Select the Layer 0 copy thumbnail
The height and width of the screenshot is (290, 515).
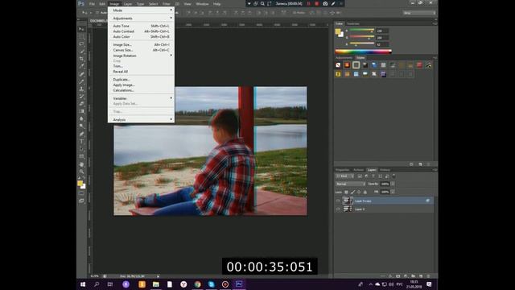[x=348, y=201]
